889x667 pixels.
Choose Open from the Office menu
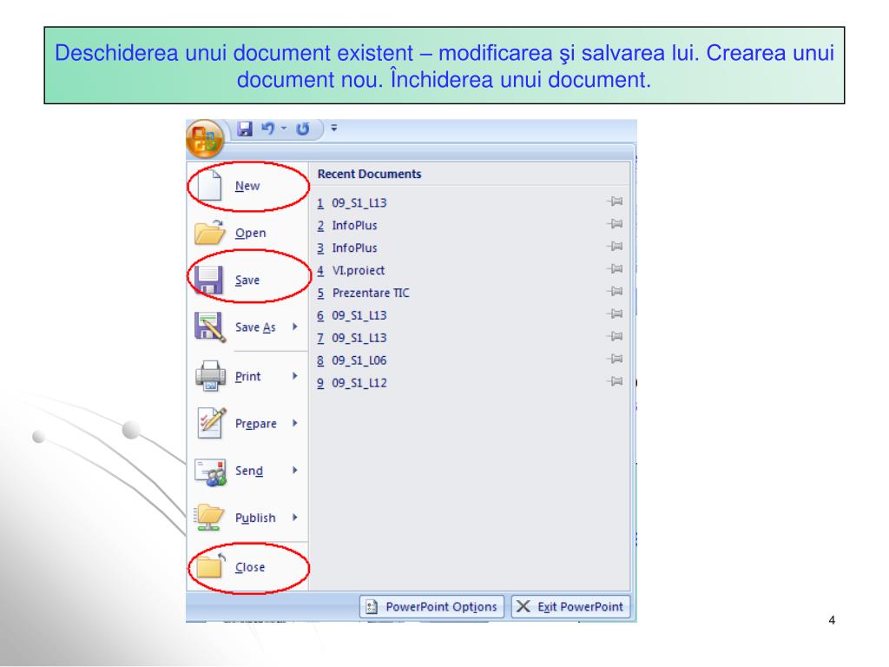(x=251, y=233)
